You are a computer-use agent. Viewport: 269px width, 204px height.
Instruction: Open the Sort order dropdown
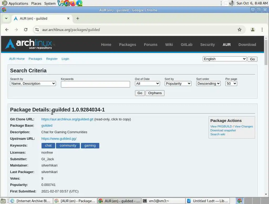(x=208, y=84)
